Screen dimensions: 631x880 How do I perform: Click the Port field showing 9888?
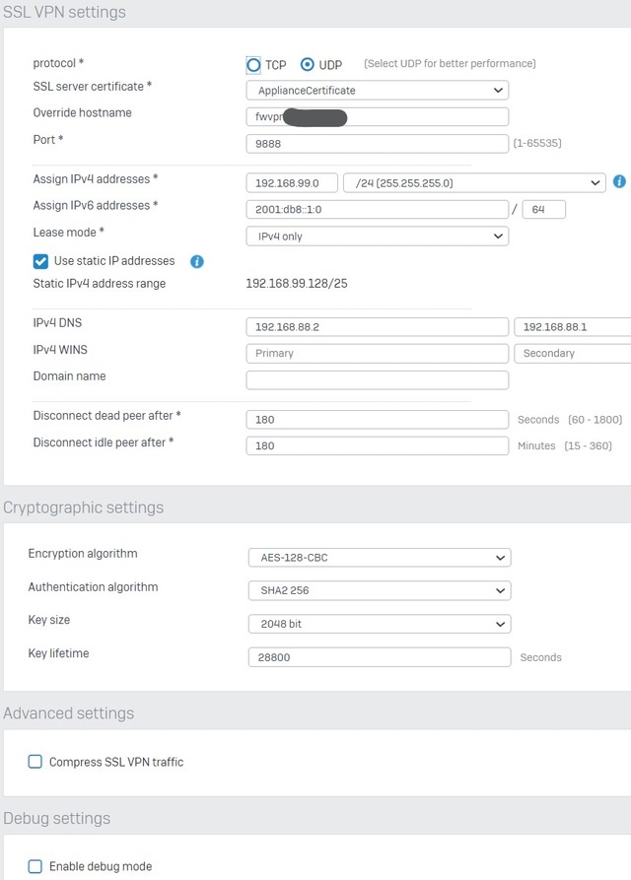378,144
